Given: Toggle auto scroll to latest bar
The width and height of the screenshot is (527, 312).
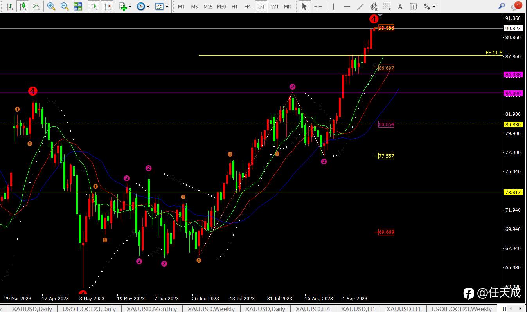Looking at the screenshot, I should point(94,6).
